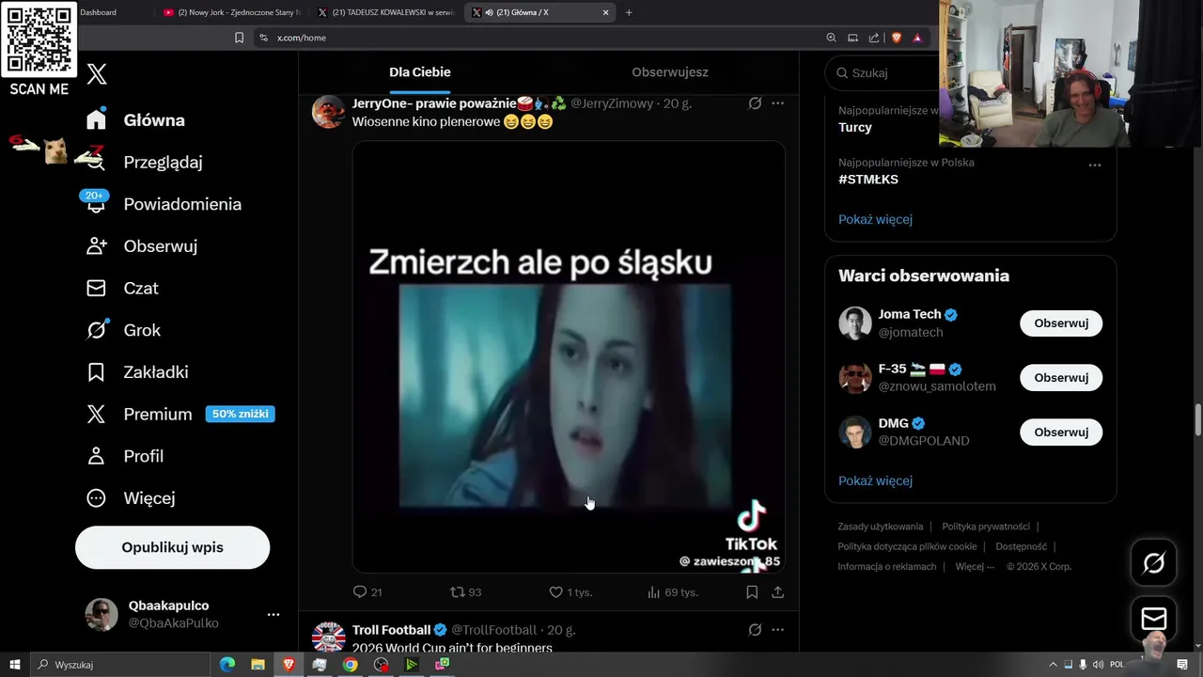The width and height of the screenshot is (1203, 677).
Task: Open more options for #STMŁKS trend
Action: (1094, 165)
